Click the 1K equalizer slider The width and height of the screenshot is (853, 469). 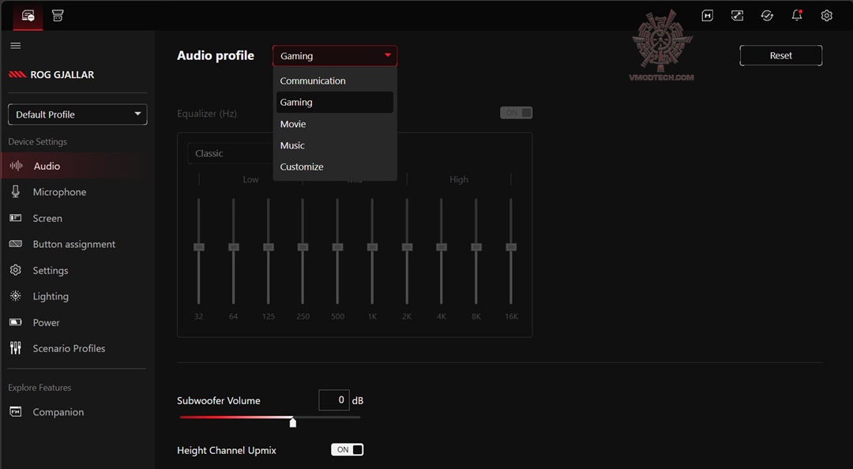372,247
